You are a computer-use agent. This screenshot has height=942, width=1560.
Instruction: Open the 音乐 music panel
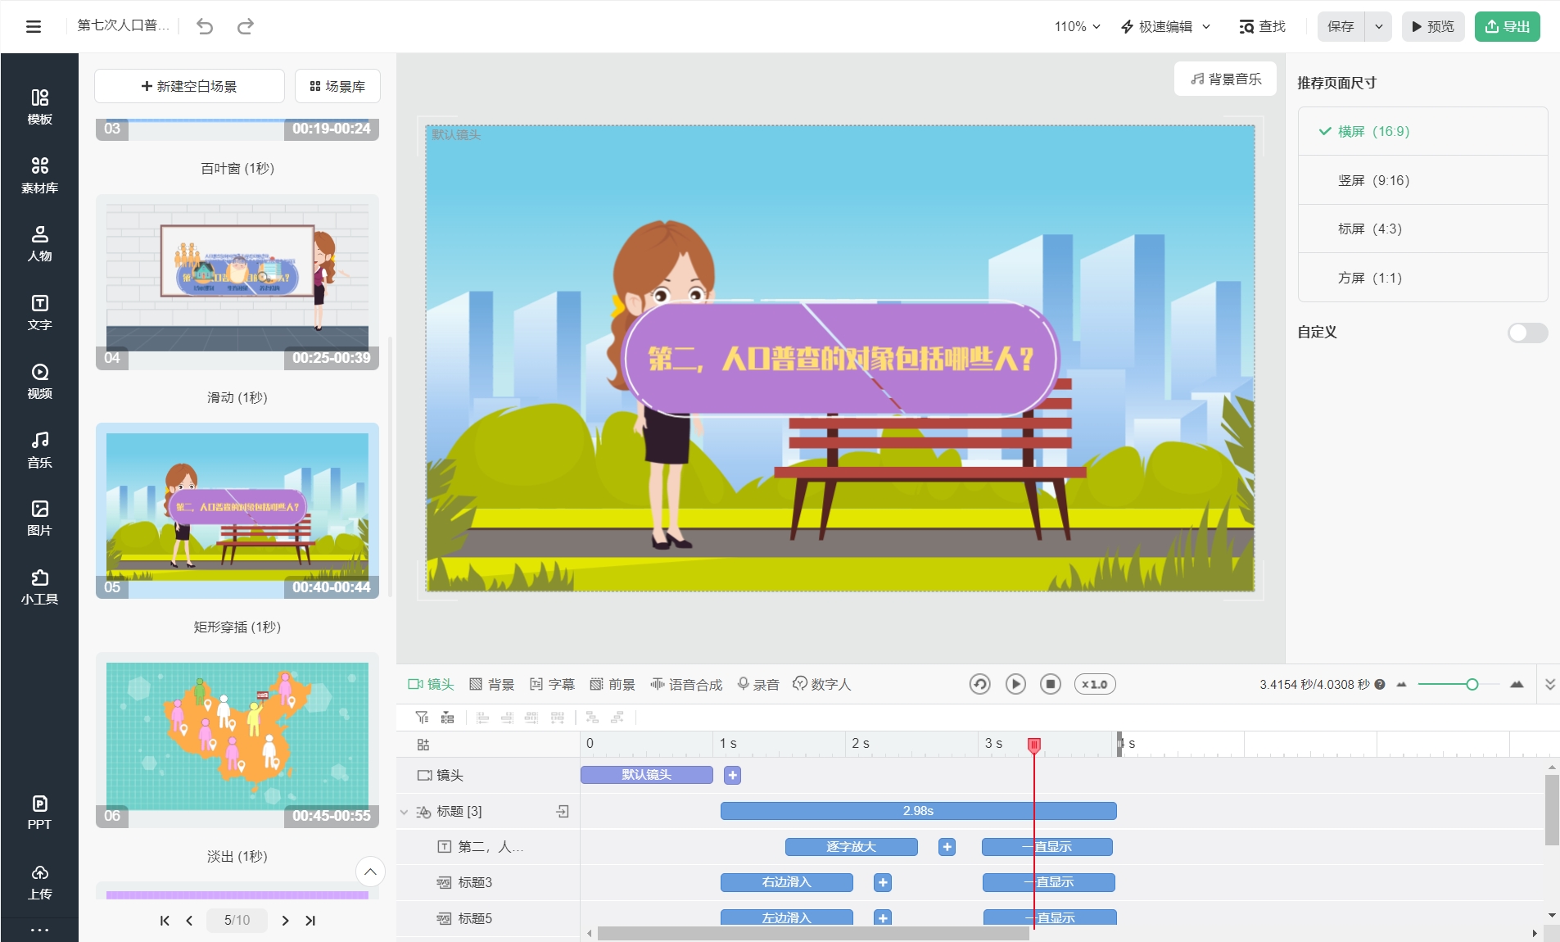[x=39, y=451]
